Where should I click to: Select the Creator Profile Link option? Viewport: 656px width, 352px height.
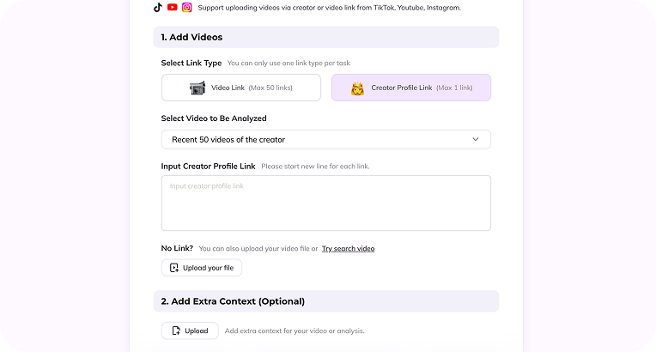[x=411, y=88]
